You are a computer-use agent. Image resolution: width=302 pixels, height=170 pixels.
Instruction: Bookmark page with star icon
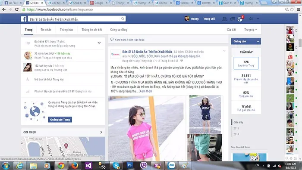(x=292, y=9)
